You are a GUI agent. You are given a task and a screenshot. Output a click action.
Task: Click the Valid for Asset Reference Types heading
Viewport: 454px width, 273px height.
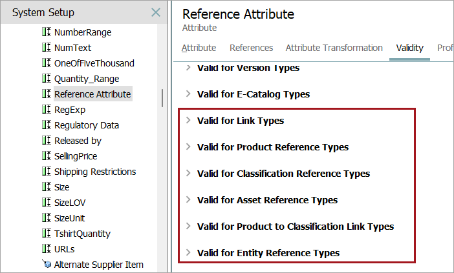tap(267, 200)
